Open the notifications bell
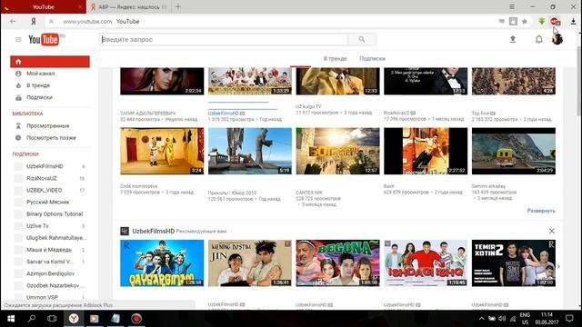The image size is (582, 327). tap(539, 39)
